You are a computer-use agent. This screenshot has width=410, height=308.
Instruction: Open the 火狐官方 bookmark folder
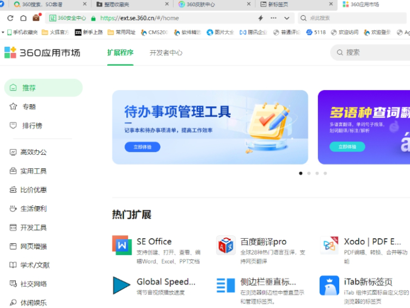coord(56,32)
